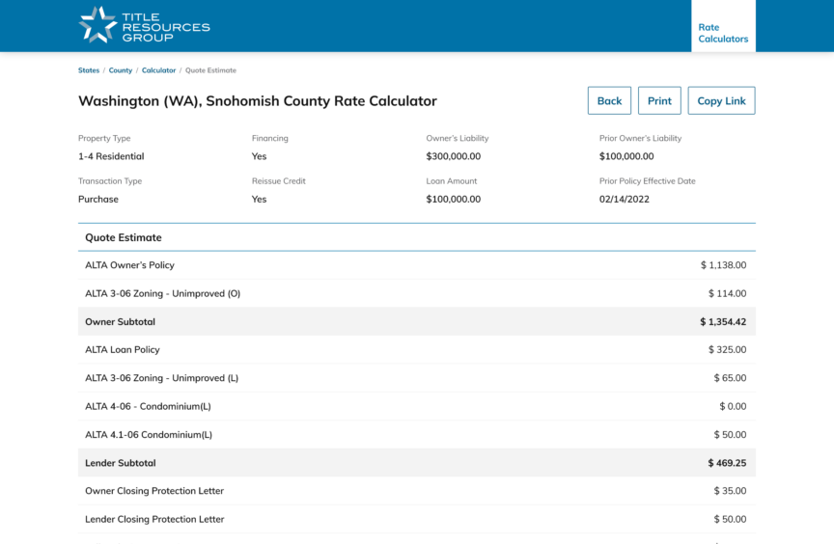Viewport: 834px width, 544px height.
Task: Click the Back button
Action: 609,101
